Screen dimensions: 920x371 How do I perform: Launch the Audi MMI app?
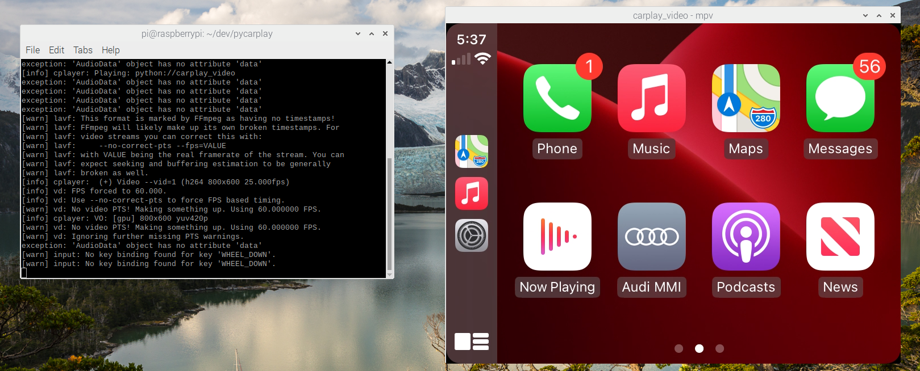tap(651, 237)
